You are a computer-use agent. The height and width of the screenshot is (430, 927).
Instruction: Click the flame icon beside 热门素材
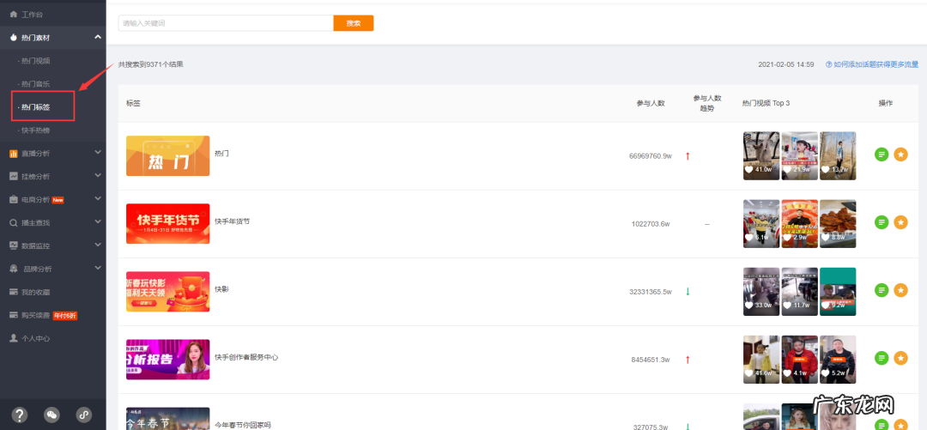pyautogui.click(x=13, y=37)
